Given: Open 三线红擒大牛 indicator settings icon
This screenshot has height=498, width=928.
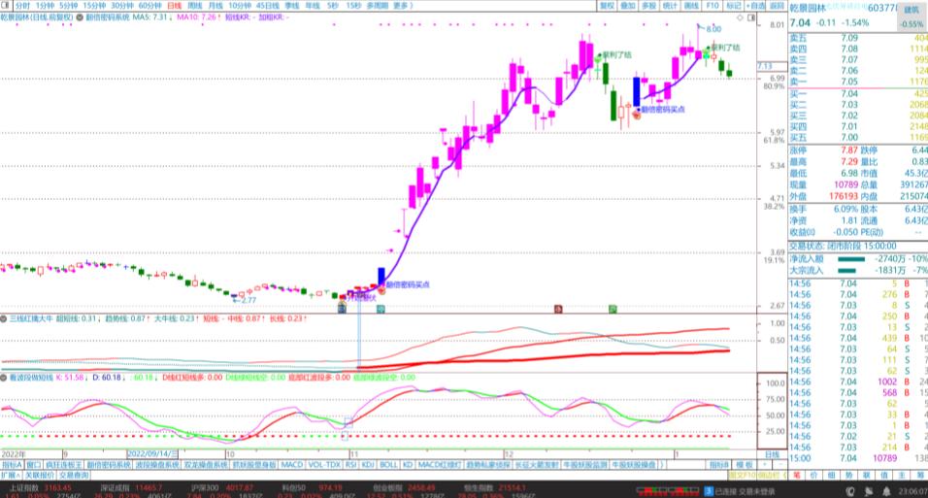Looking at the screenshot, I should 4,318.
